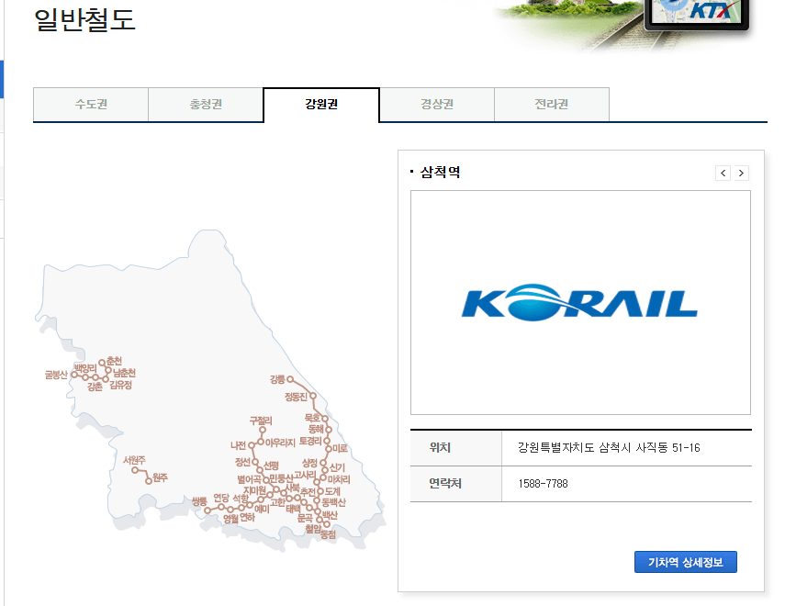Select the active 강원권 tab
The image size is (785, 606).
[x=321, y=104]
